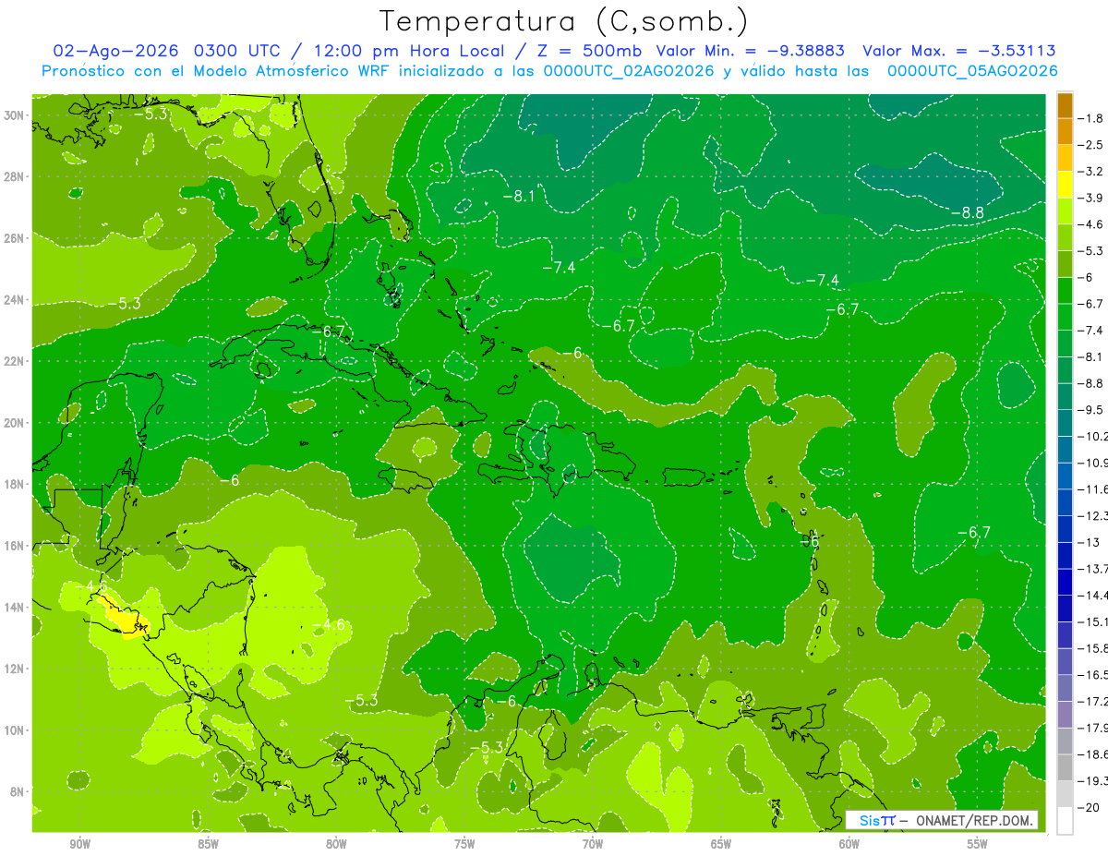Click the '70W' longitude axis label
This screenshot has width=1108, height=856.
593,844
